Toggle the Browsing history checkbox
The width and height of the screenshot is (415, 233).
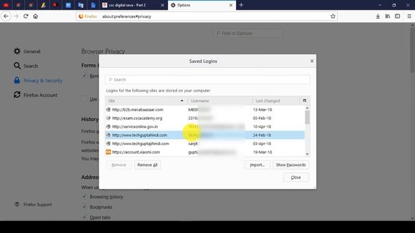click(x=84, y=197)
